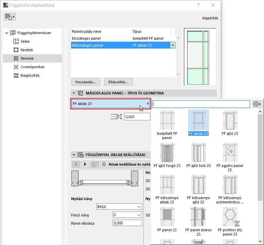Click the panel thickness icon
Screen dimensions: 264x245
116,117
